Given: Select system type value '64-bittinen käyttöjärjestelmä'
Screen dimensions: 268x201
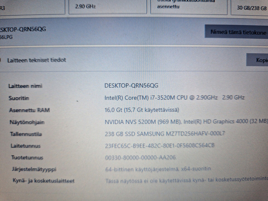Looking at the screenshot, I should pos(158,169).
